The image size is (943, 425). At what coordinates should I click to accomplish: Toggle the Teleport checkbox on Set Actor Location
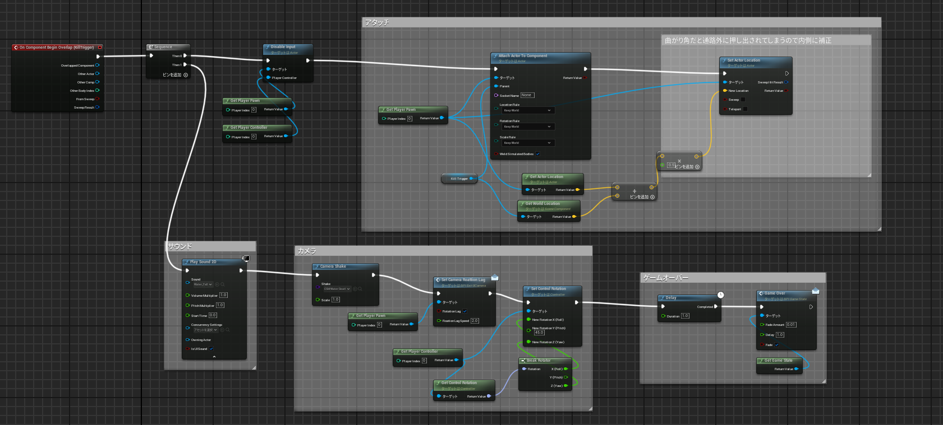point(745,109)
